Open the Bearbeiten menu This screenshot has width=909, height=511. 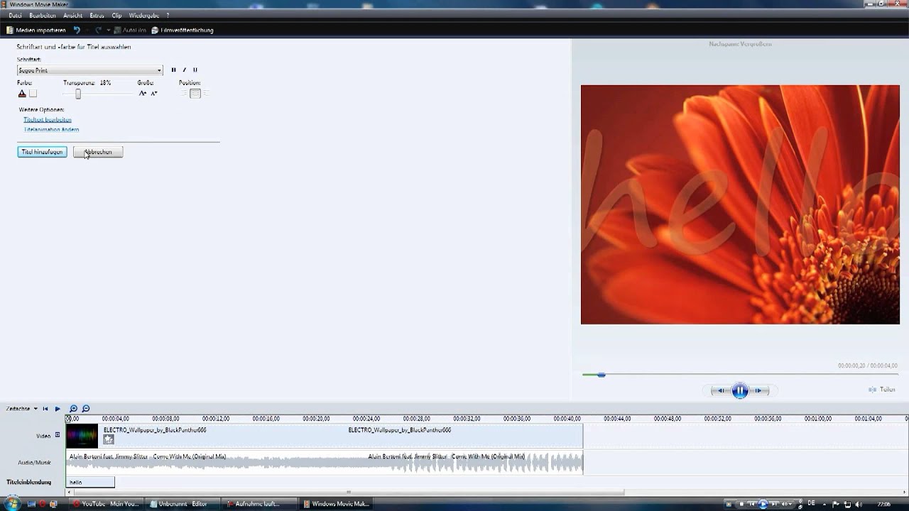[43, 16]
